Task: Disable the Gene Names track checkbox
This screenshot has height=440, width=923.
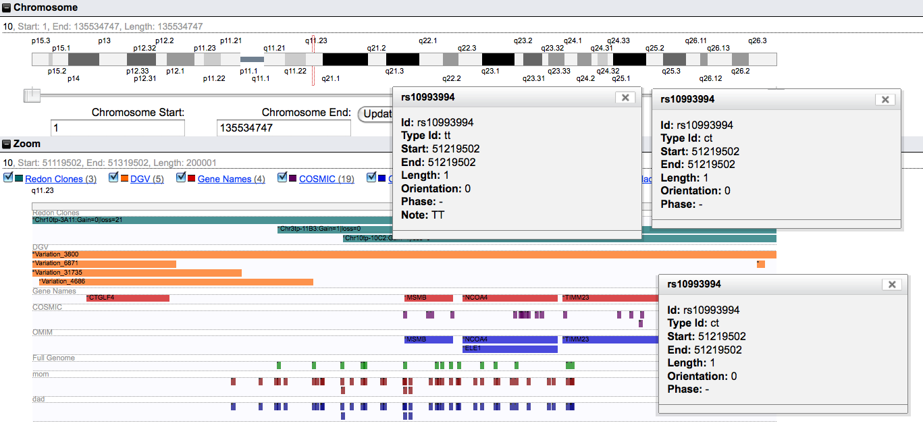Action: (x=181, y=178)
